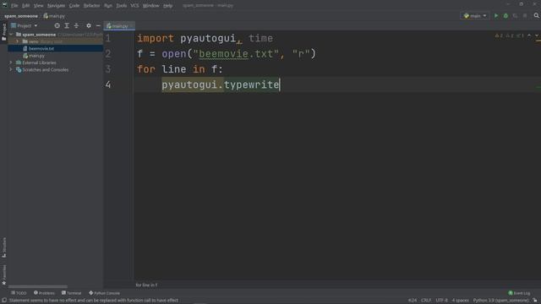Click lock icon in status bar
This screenshot has height=304, width=541.
(535, 301)
